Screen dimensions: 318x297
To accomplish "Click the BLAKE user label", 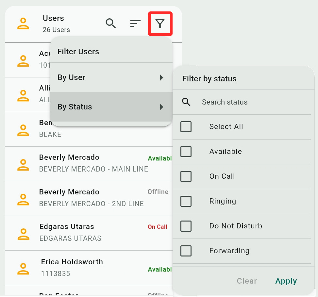I will [x=50, y=134].
